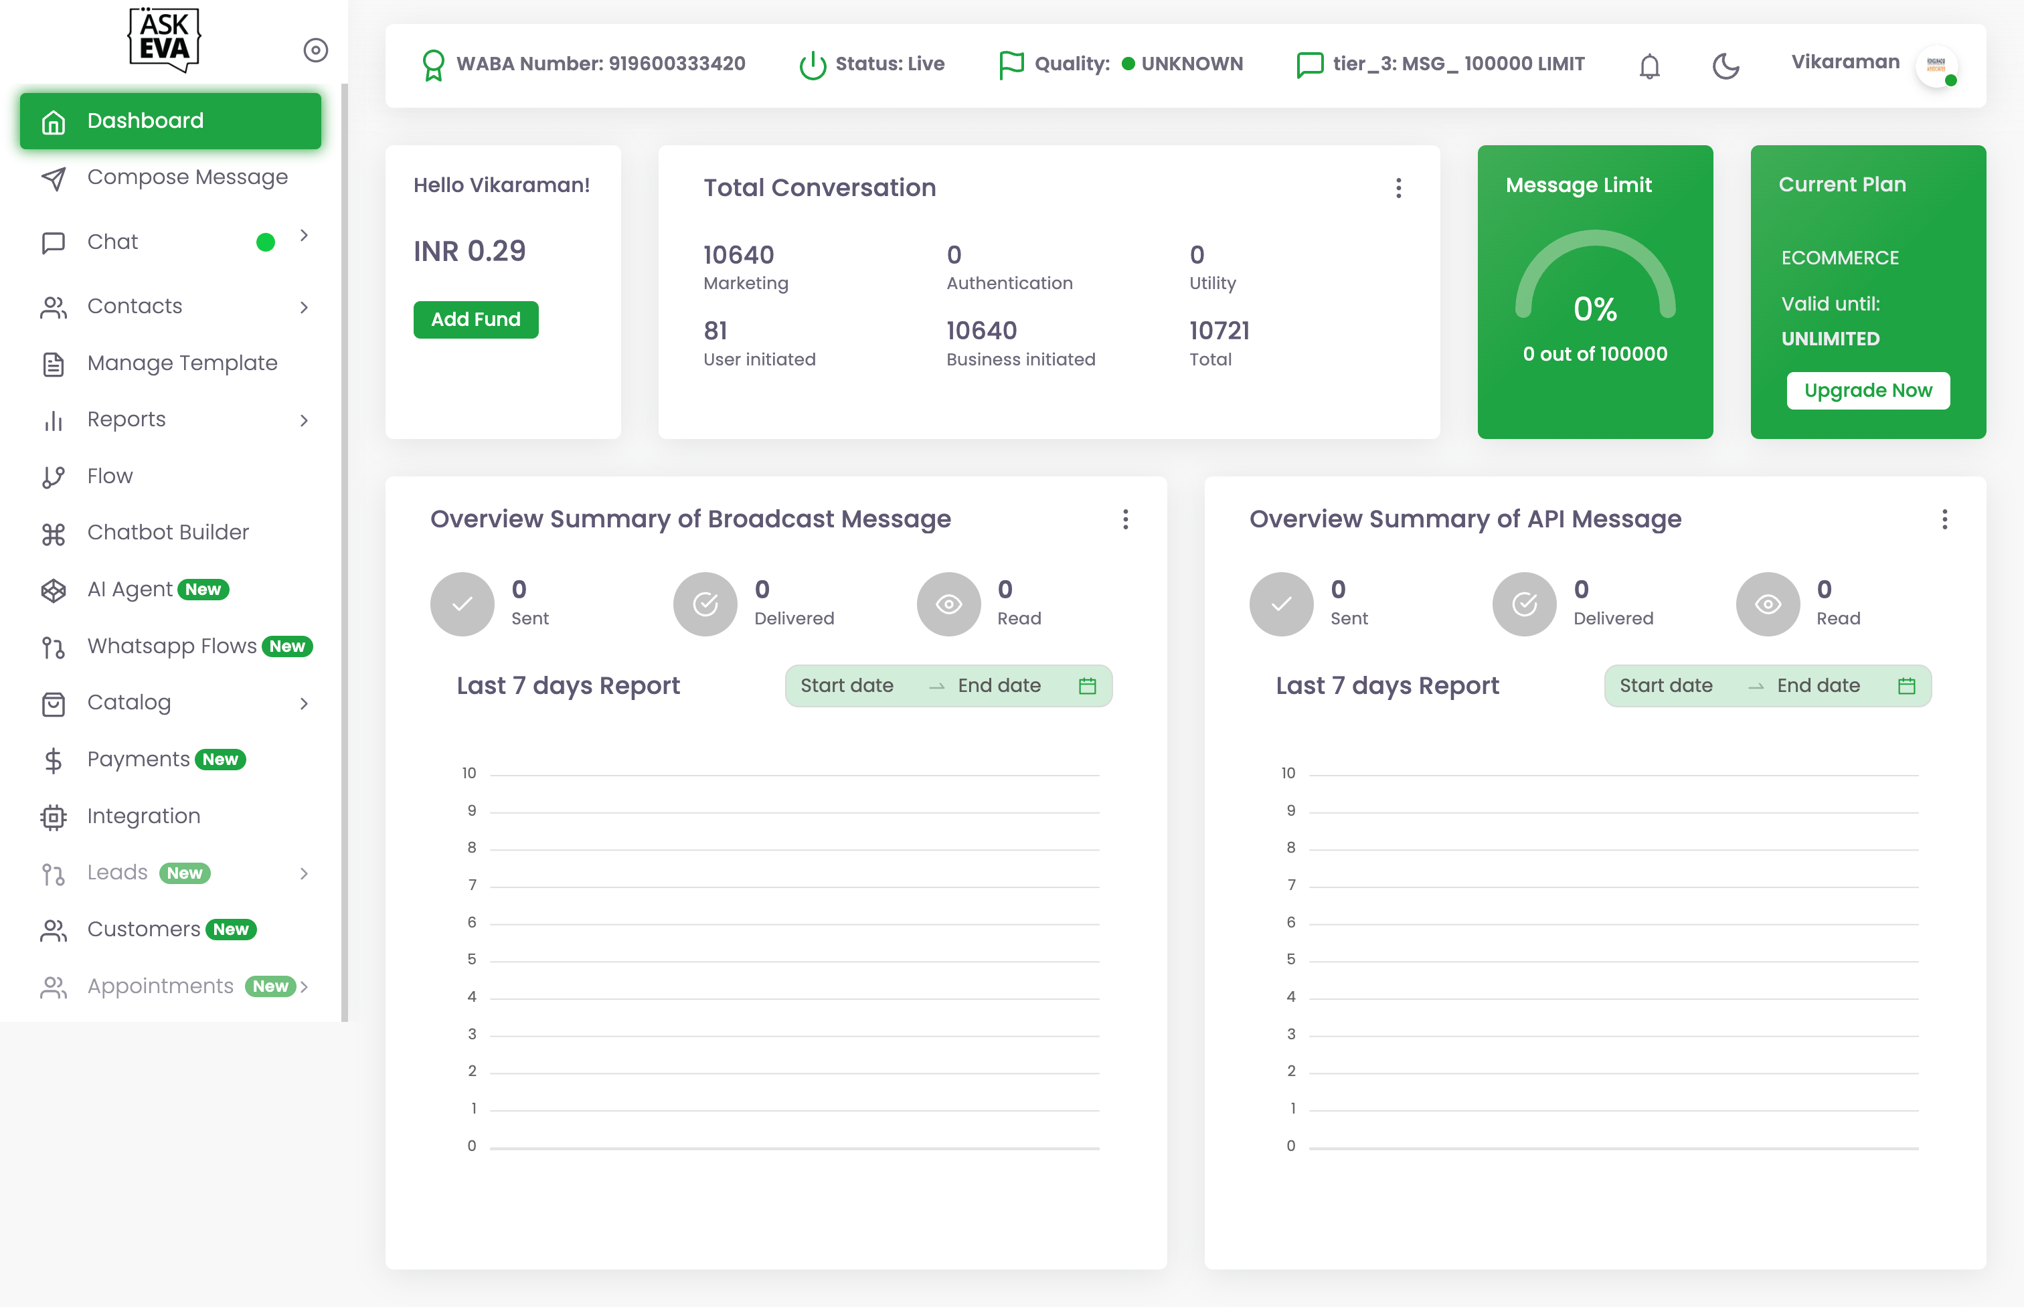
Task: Click the WABA Number award icon
Action: [434, 66]
